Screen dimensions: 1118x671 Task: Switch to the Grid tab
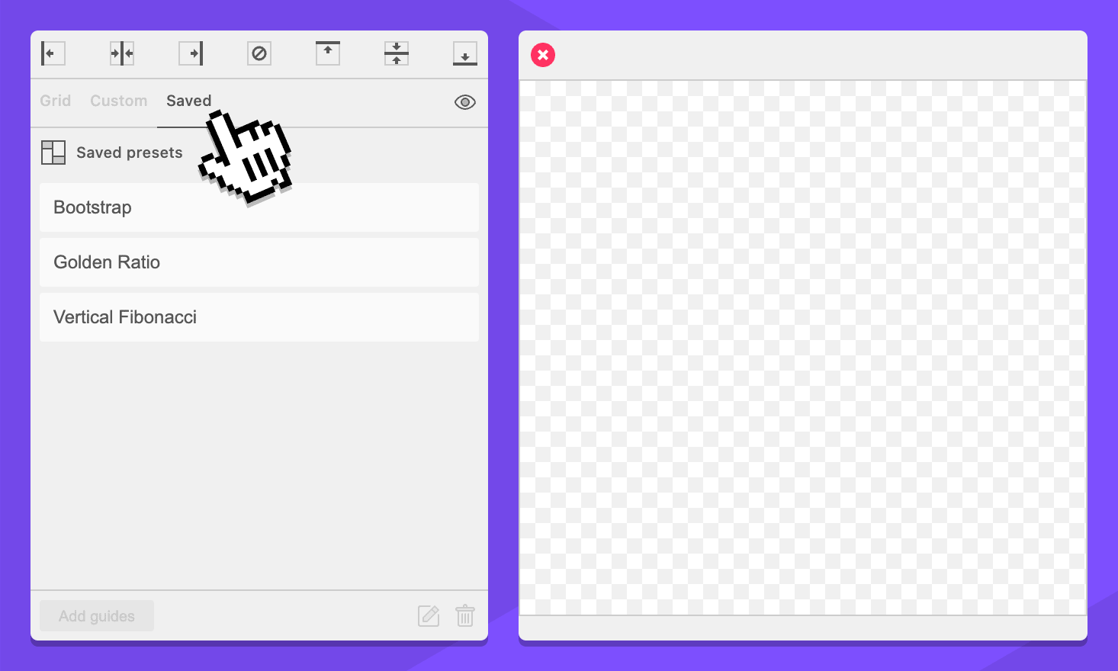pos(55,101)
